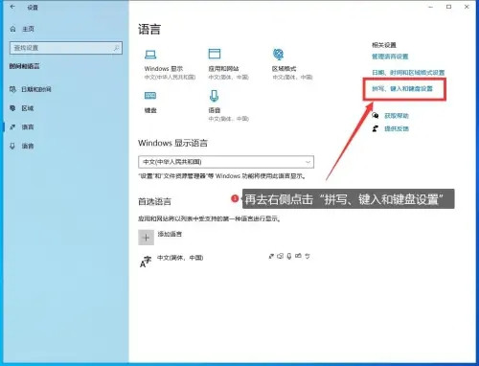479x366 pixels.
Task: Click the 提供反馈 person icon
Action: [376, 128]
